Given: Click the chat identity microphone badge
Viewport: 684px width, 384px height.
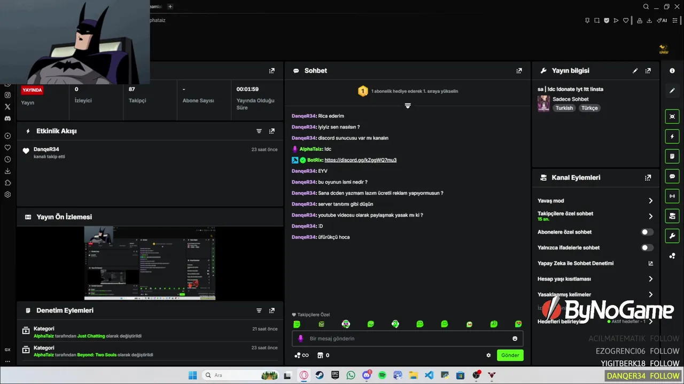Looking at the screenshot, I should tap(300, 339).
